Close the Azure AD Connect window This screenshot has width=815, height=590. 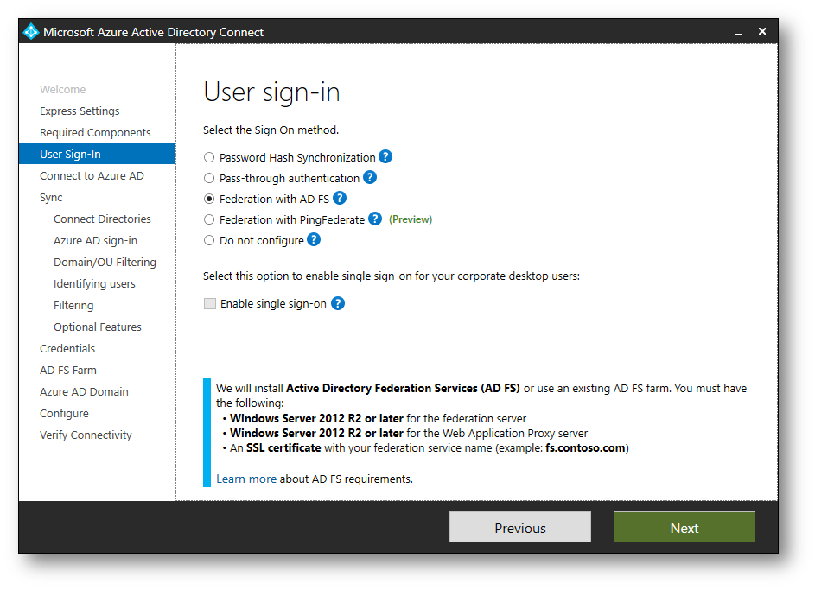click(x=762, y=31)
